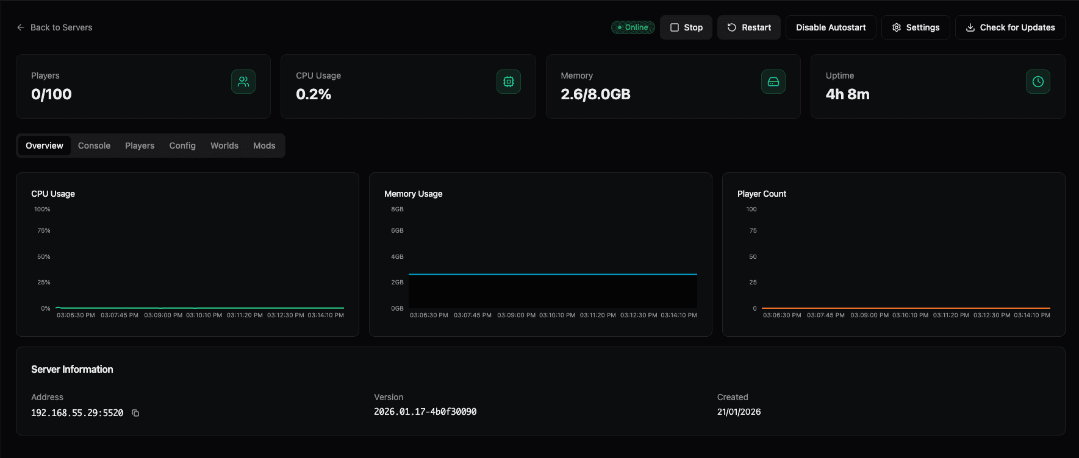Copy the server address with the copy icon

coord(135,413)
